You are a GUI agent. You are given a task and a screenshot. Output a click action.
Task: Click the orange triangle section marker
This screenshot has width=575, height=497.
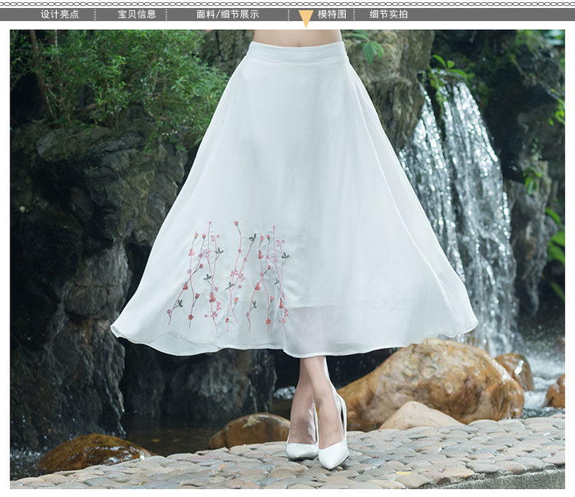point(306,18)
